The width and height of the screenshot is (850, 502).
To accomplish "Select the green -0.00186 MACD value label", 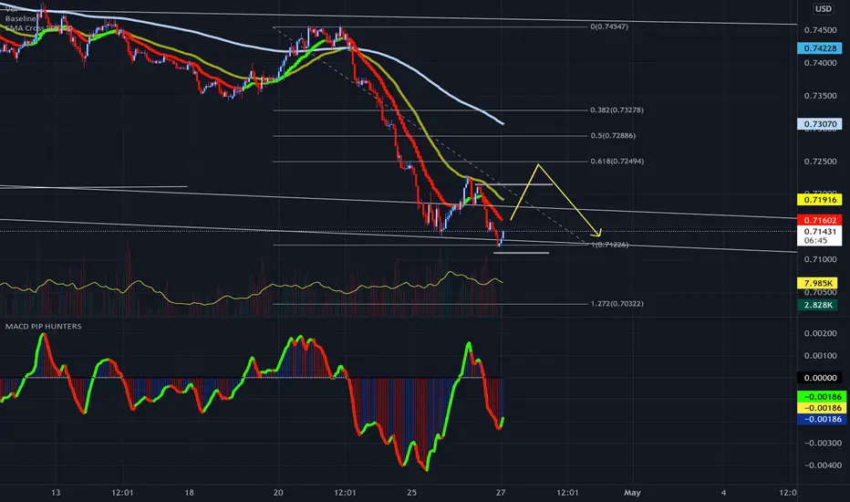I will tap(820, 397).
